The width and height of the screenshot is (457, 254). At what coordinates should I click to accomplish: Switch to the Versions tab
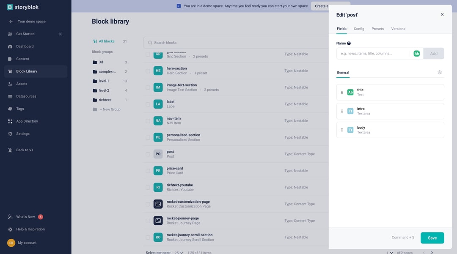tap(398, 29)
